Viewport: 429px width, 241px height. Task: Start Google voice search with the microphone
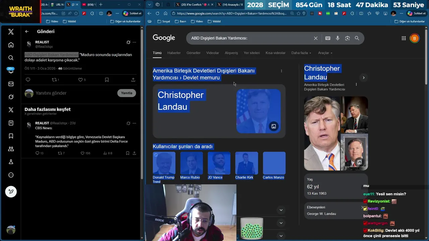[x=338, y=38]
